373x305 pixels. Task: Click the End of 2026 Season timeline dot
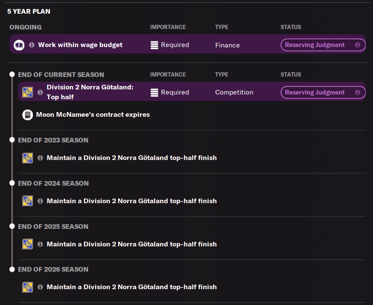point(12,269)
